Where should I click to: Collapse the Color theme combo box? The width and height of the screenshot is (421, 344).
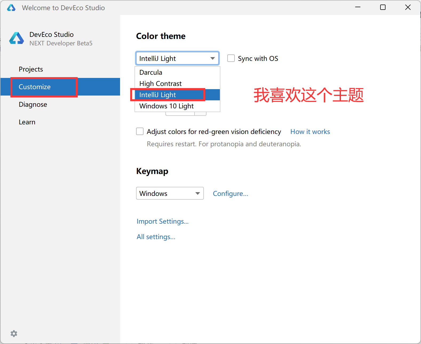pyautogui.click(x=177, y=58)
